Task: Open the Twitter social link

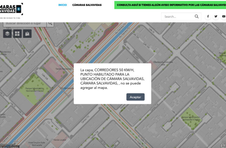Action: pos(216,16)
